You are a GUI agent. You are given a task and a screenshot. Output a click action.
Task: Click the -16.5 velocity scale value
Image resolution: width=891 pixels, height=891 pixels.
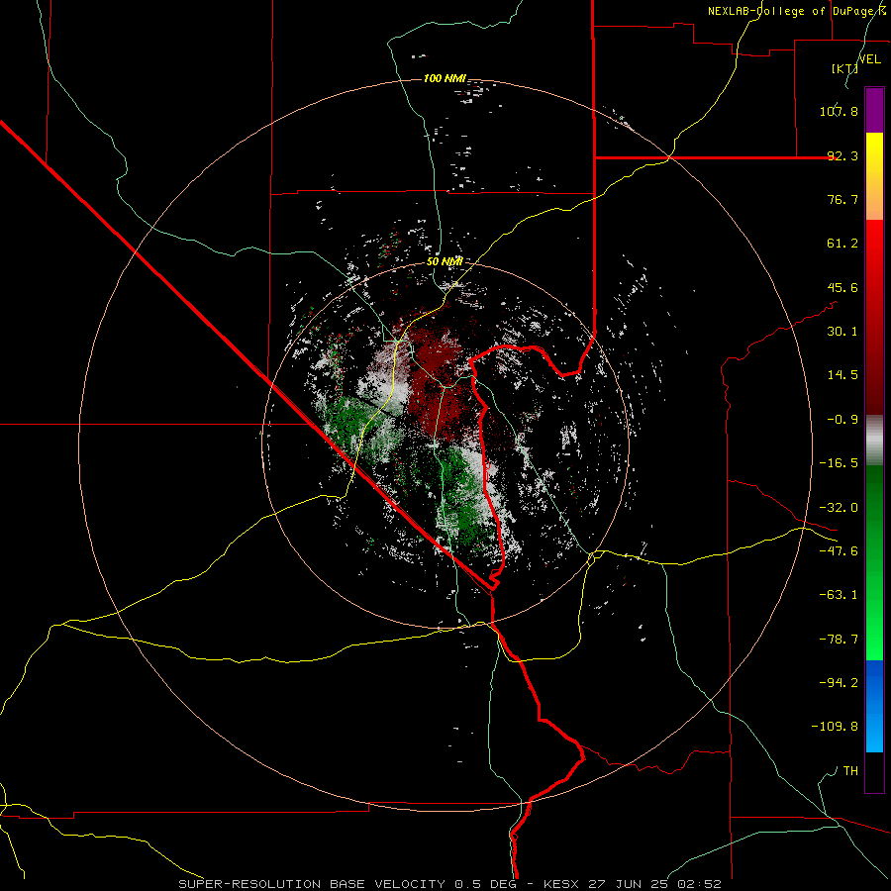click(839, 463)
